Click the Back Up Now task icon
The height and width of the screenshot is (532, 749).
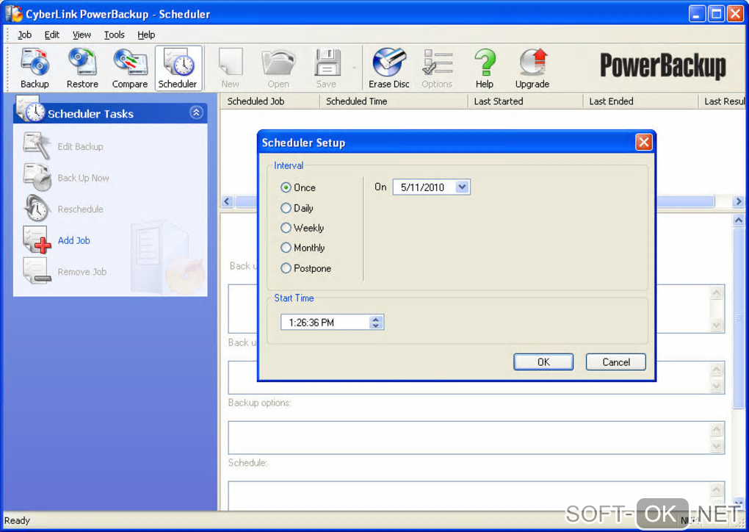(37, 177)
